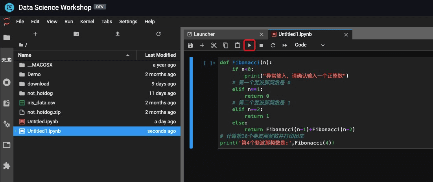Copy the selected cell
This screenshot has width=433, height=182.
(x=226, y=45)
